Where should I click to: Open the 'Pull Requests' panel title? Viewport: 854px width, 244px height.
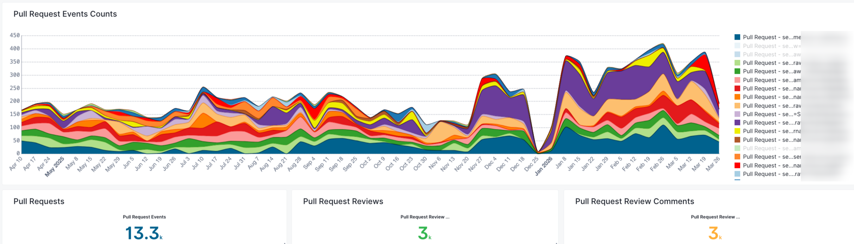39,201
